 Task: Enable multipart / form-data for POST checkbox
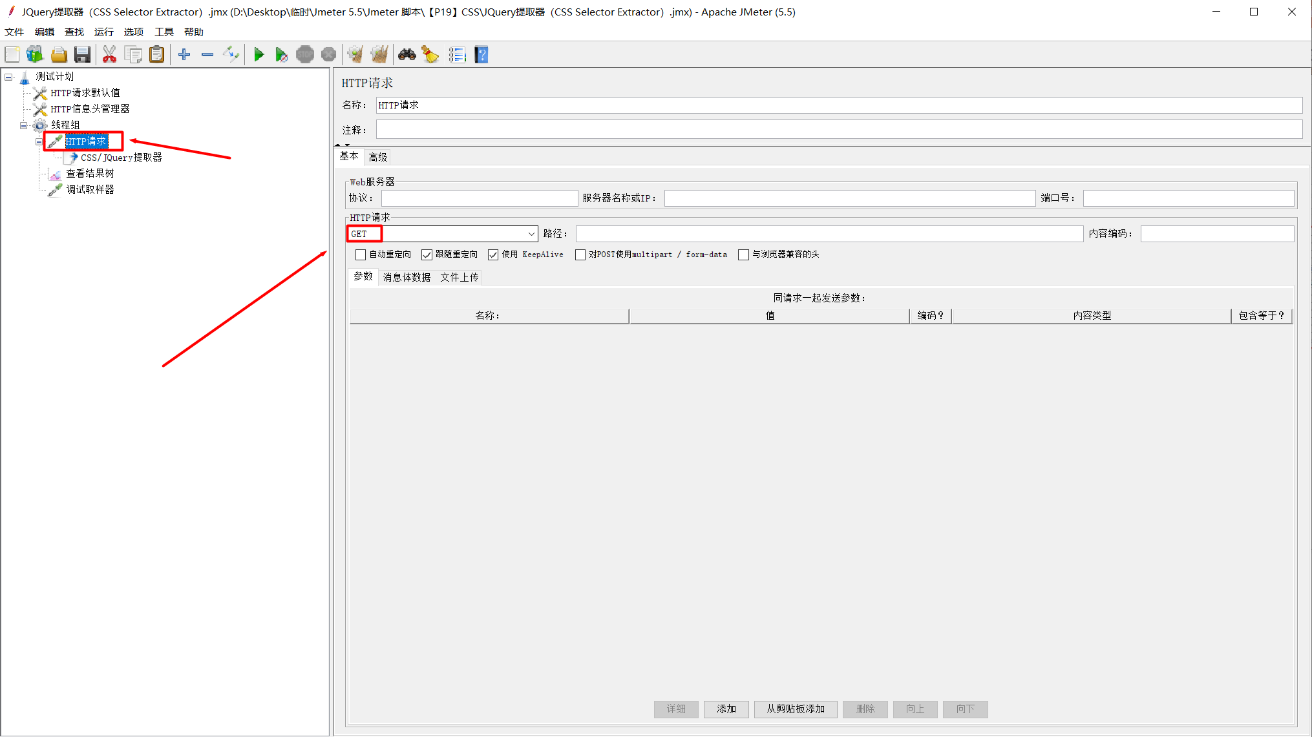[580, 254]
